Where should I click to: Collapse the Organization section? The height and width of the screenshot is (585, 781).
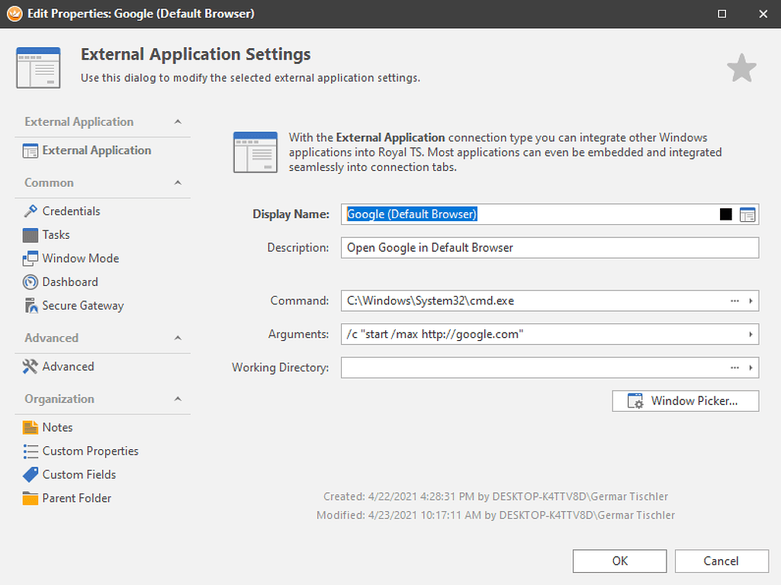[x=178, y=399]
